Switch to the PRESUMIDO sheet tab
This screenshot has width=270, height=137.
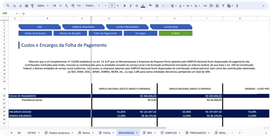click(198, 133)
